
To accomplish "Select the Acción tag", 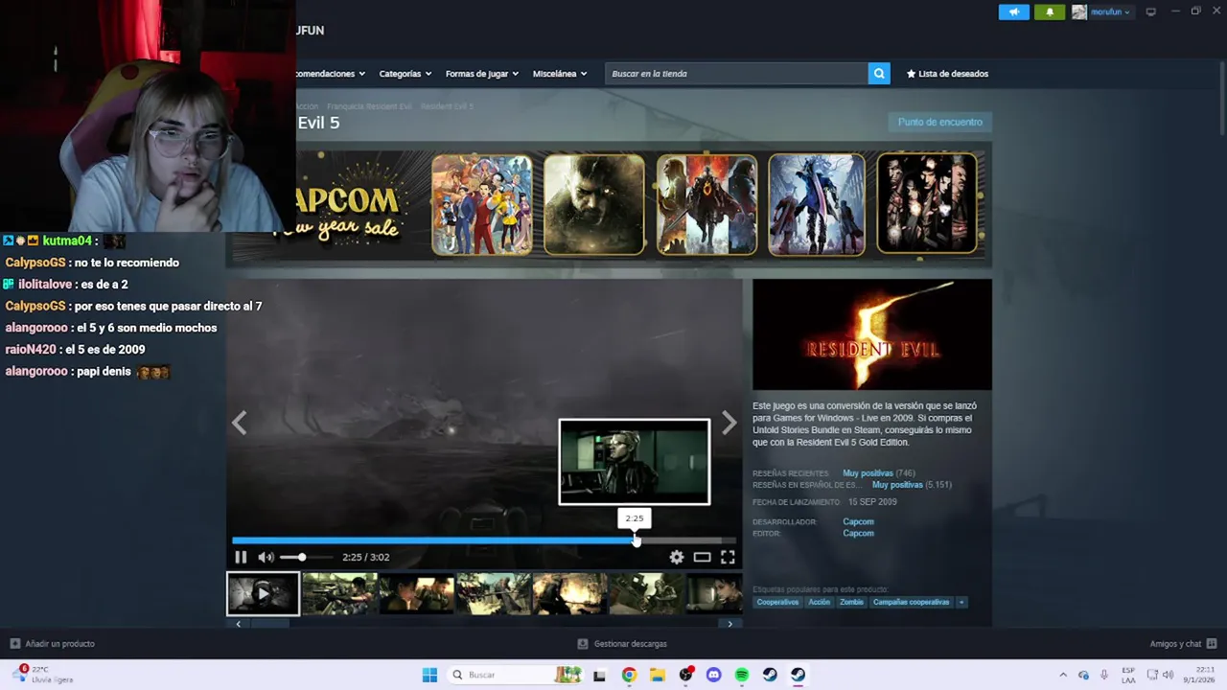I will click(819, 602).
